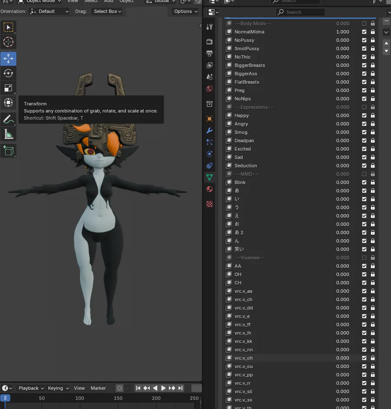Uncheck the Happy shape key checkbox
This screenshot has width=391, height=409.
pyautogui.click(x=364, y=116)
